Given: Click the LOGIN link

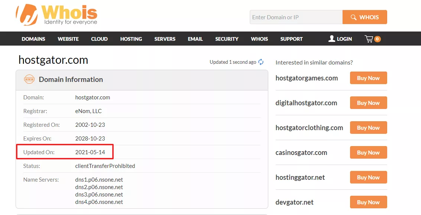Looking at the screenshot, I should click(x=344, y=39).
